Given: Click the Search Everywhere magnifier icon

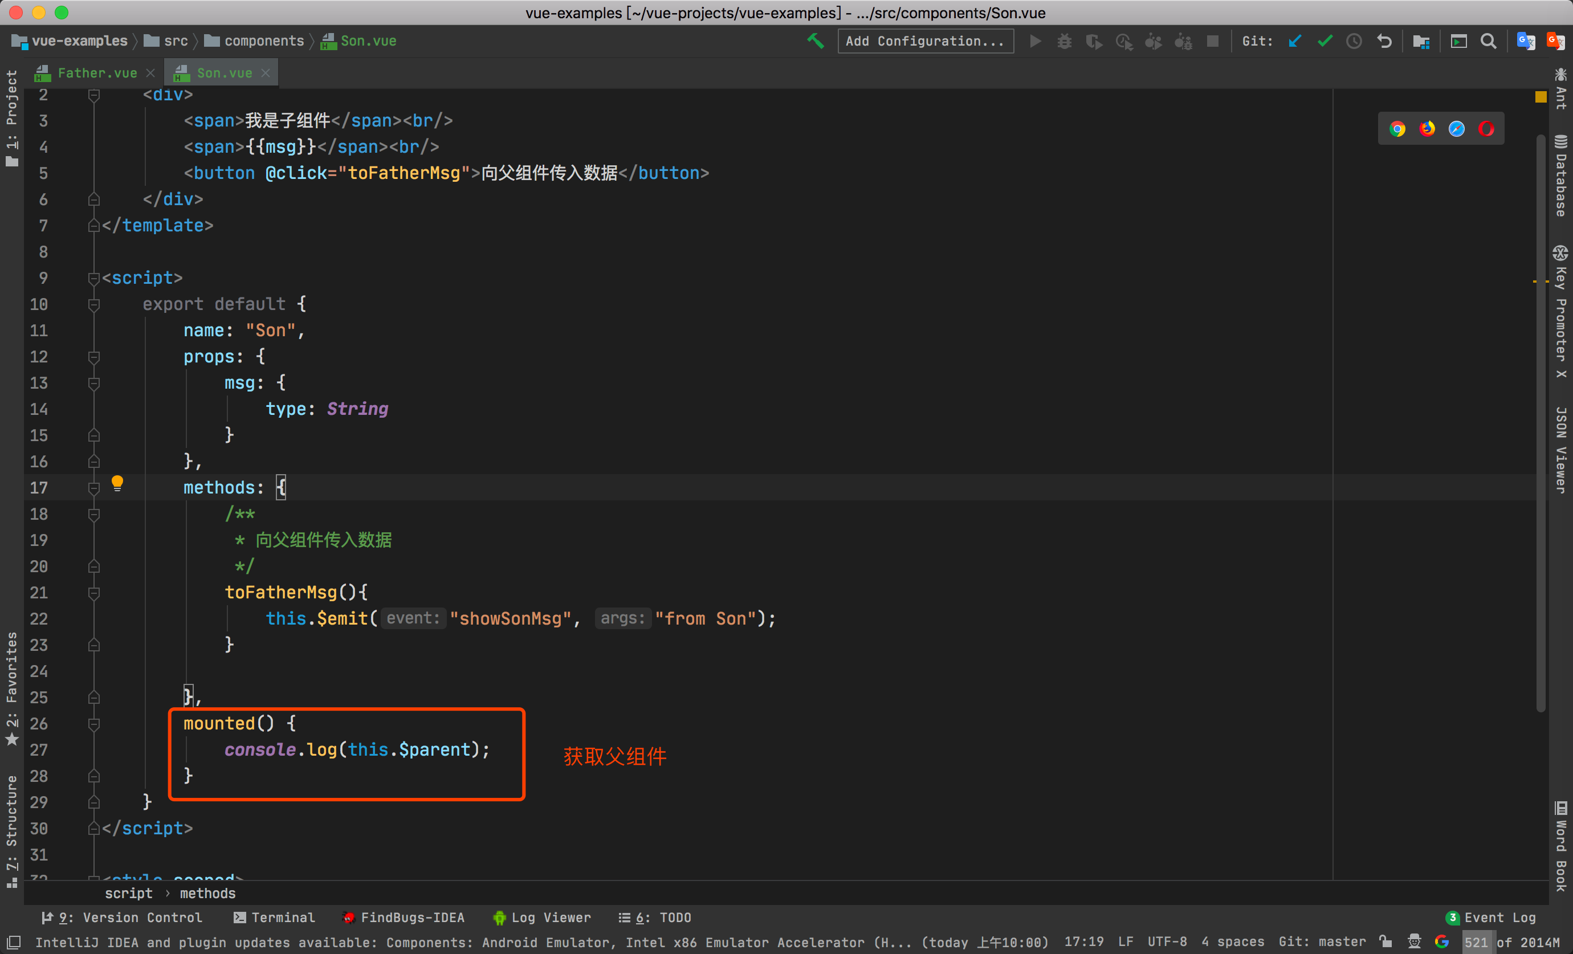Looking at the screenshot, I should [1488, 42].
